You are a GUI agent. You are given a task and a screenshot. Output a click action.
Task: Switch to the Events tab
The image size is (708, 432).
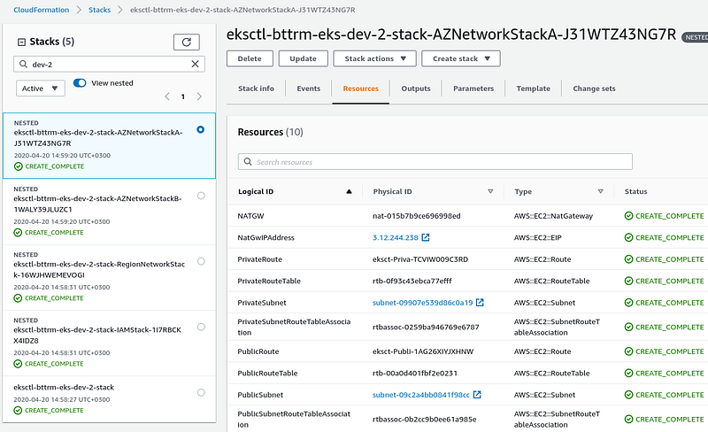pyautogui.click(x=308, y=89)
